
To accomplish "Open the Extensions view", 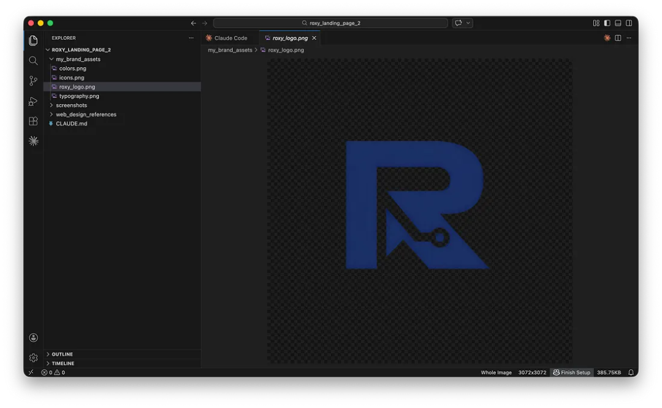I will (x=33, y=121).
